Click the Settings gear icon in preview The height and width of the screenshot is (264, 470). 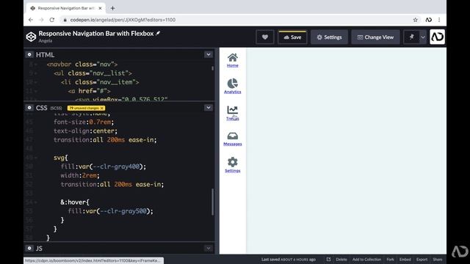(x=233, y=162)
